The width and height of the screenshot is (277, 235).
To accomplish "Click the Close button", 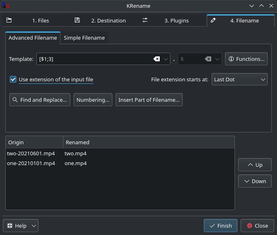I will [257, 226].
